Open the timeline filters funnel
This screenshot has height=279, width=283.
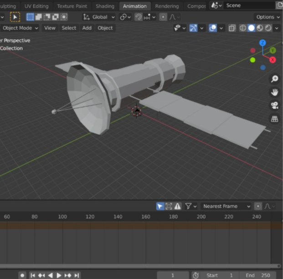point(190,206)
